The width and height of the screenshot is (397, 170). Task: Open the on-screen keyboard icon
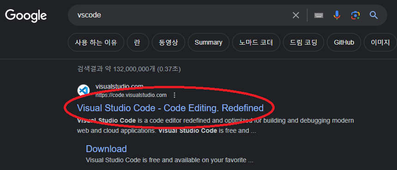tap(319, 15)
